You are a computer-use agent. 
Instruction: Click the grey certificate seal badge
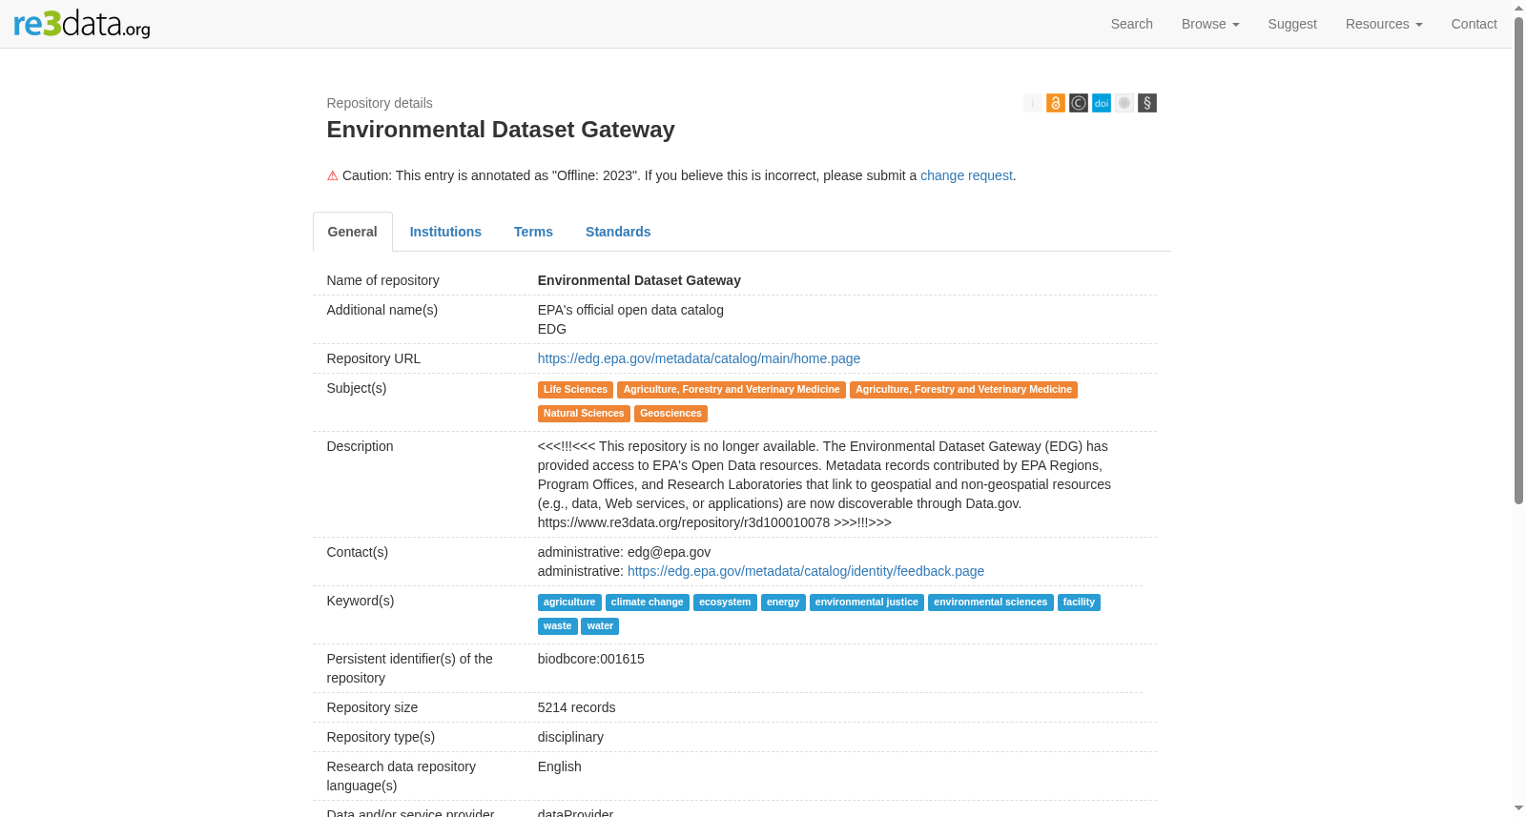tap(1124, 103)
